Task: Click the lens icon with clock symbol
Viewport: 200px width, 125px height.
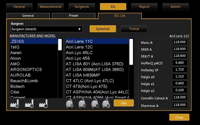Action: point(106,104)
